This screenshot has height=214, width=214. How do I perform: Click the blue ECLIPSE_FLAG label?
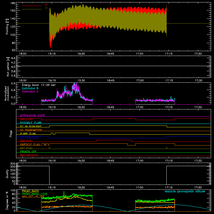click(x=29, y=137)
